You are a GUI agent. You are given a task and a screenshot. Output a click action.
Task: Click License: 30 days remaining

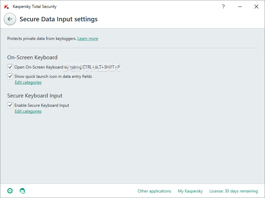(x=233, y=191)
